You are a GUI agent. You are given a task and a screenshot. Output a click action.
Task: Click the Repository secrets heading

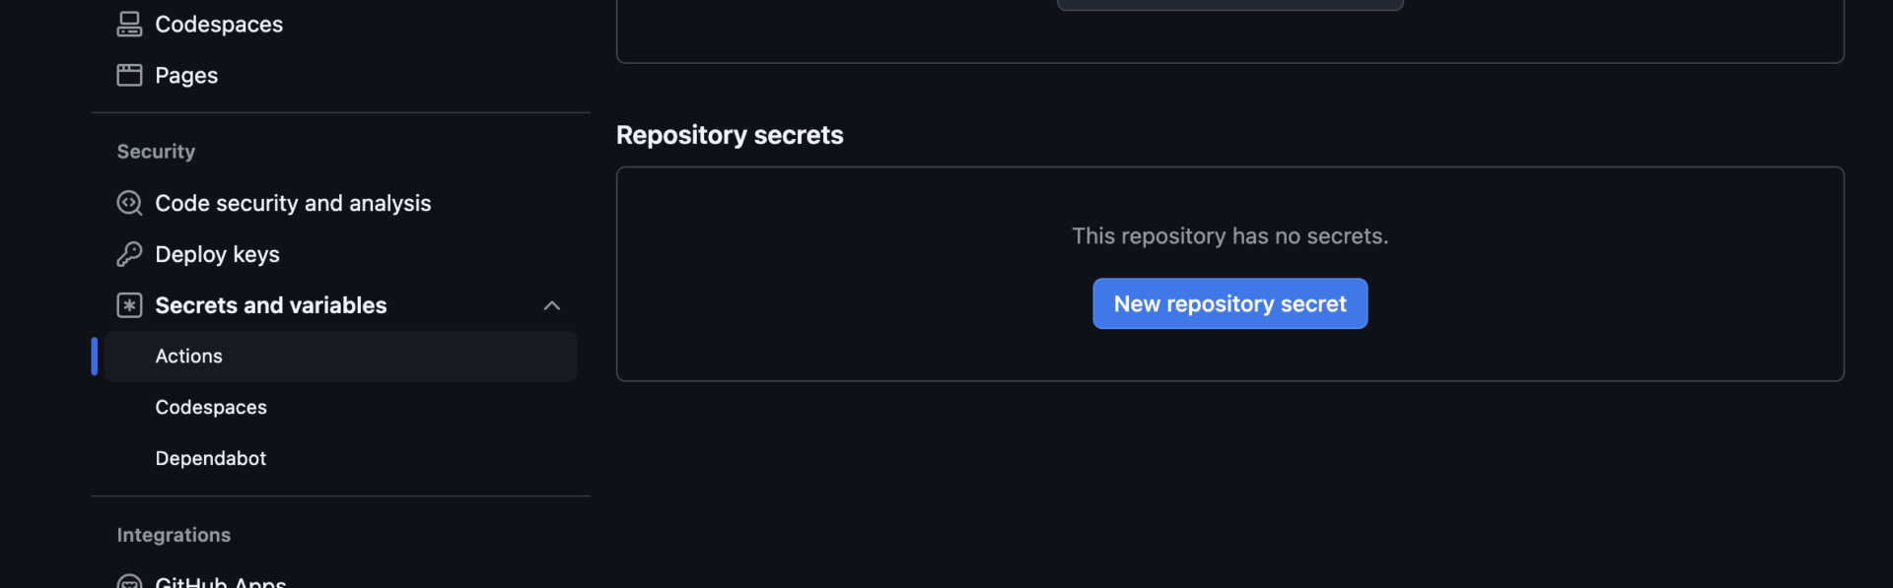(x=730, y=135)
